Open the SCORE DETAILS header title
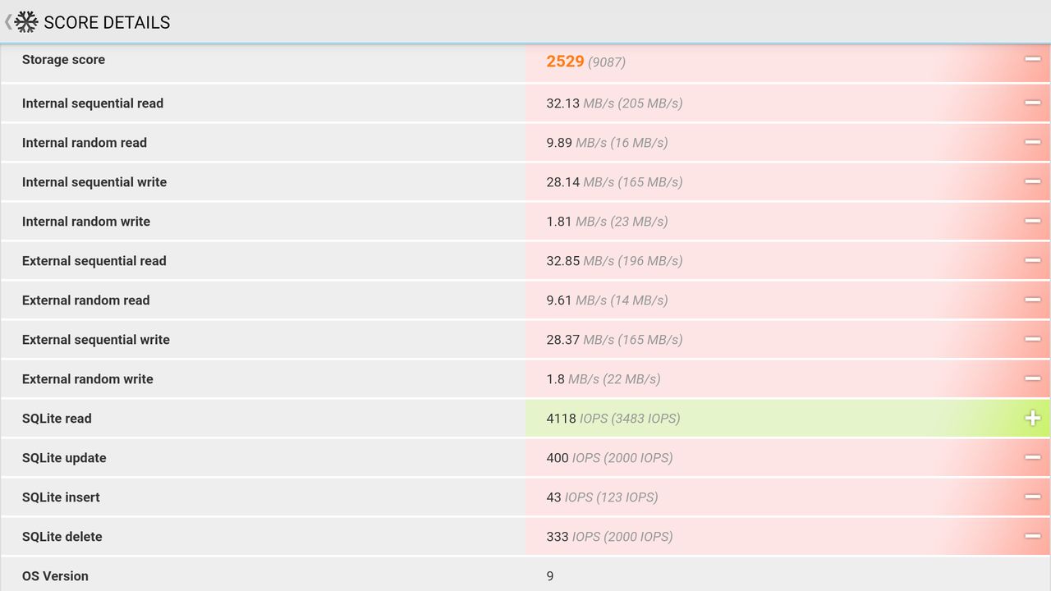Screen dimensions: 1051x591 pyautogui.click(x=107, y=22)
